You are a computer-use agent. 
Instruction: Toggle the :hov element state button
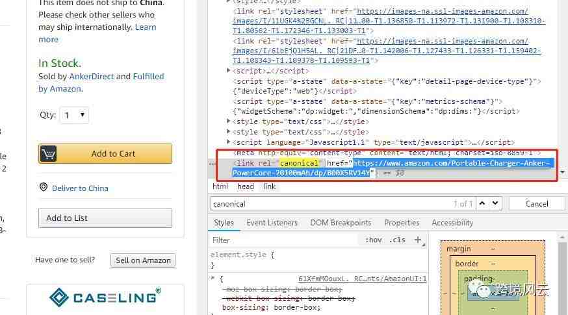coord(374,240)
